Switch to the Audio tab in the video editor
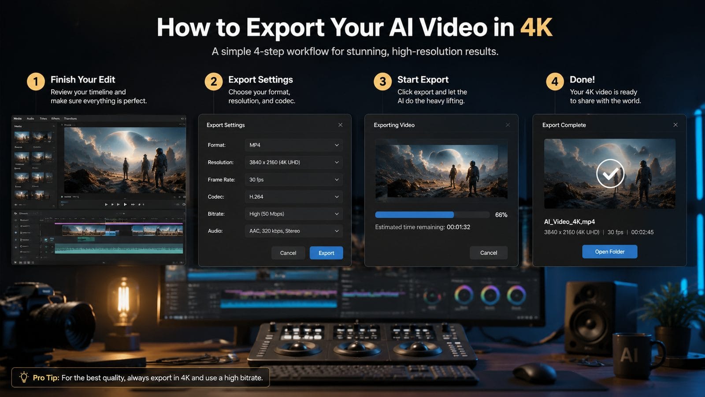Screen dimensions: 705x397 [30, 118]
